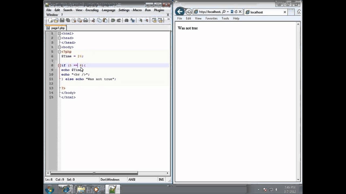Click the editor horizontal scrollbar thumb
Screen dimensions: 346x194
(94, 173)
